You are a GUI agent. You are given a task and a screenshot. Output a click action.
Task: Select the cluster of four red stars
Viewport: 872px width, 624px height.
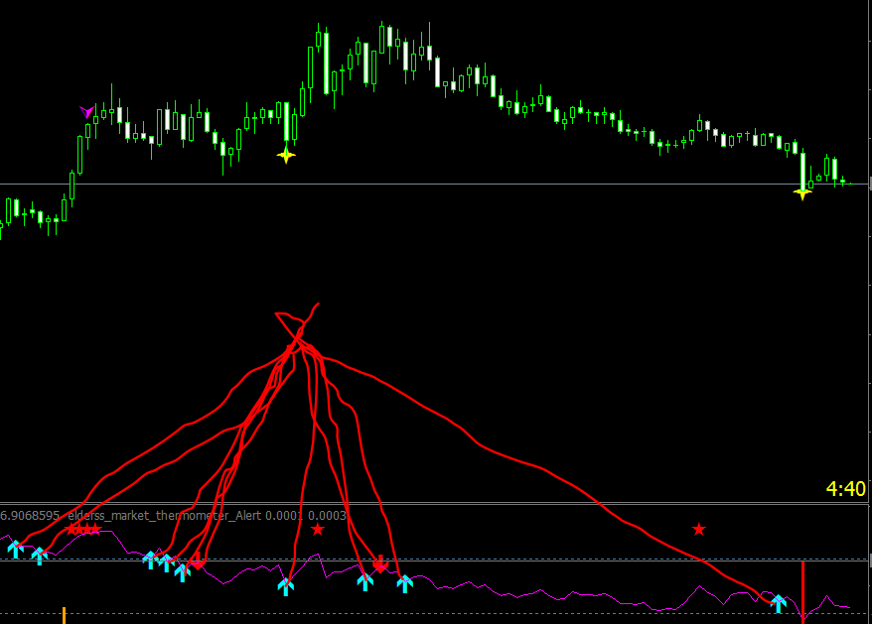point(82,529)
